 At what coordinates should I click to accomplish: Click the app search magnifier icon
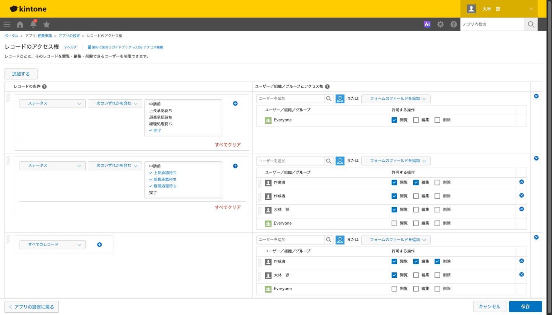(x=531, y=24)
